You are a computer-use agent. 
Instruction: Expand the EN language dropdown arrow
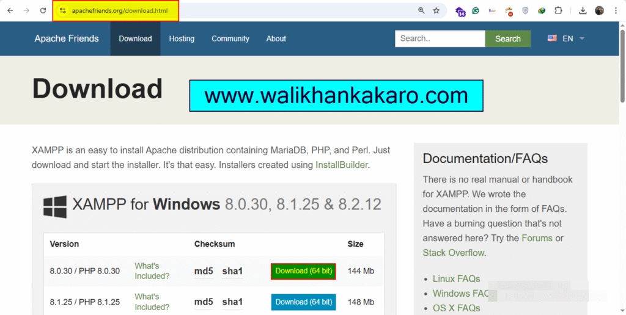tap(582, 38)
